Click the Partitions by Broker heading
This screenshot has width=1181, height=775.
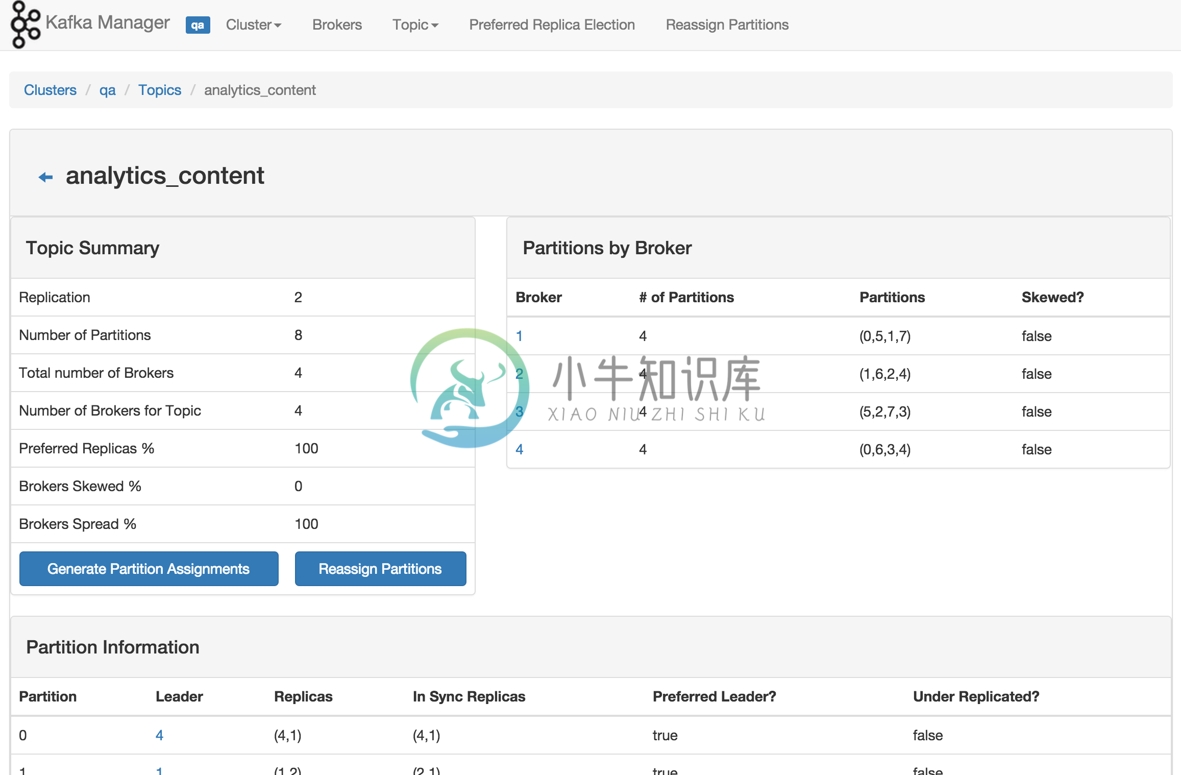coord(607,248)
